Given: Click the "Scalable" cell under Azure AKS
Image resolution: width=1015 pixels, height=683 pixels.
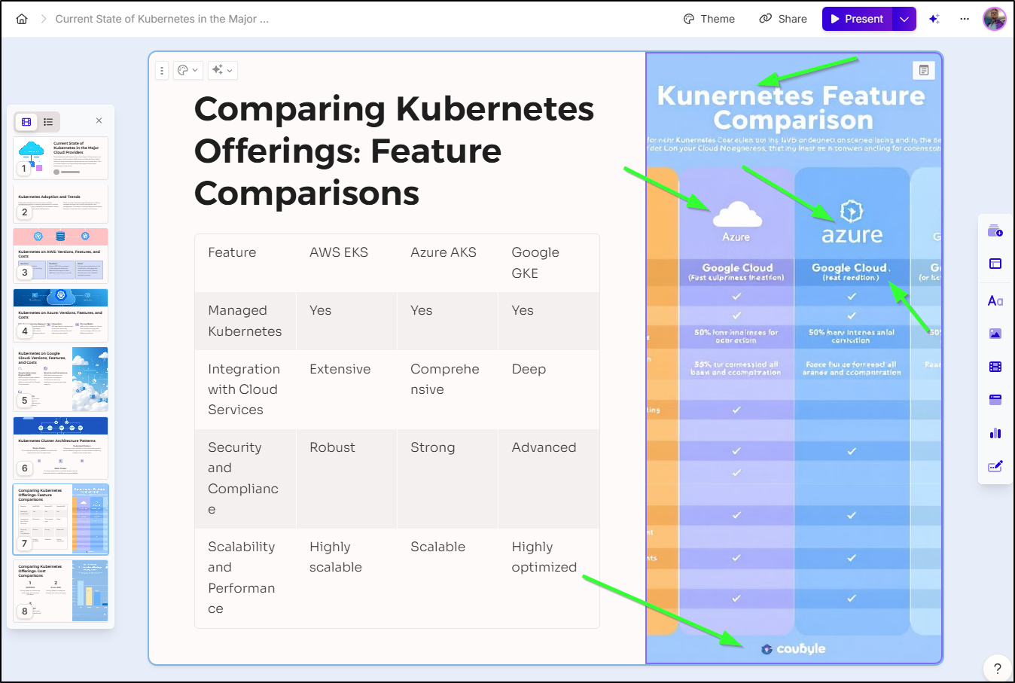Looking at the screenshot, I should 447,578.
